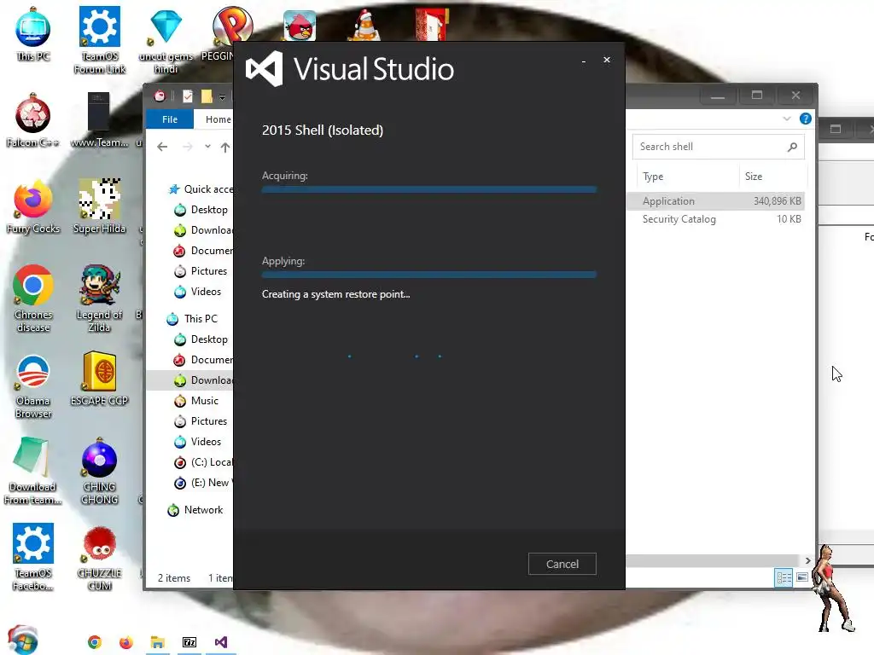Close the Visual Studio installer window

607,60
